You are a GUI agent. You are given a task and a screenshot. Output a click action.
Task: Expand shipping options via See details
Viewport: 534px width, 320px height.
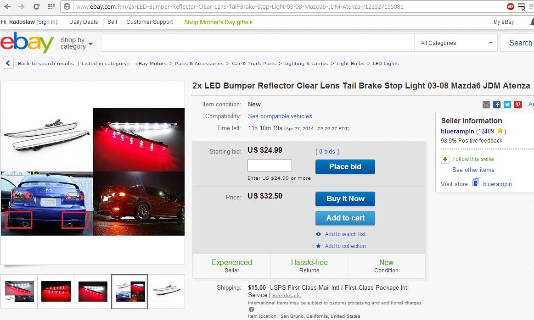click(287, 296)
